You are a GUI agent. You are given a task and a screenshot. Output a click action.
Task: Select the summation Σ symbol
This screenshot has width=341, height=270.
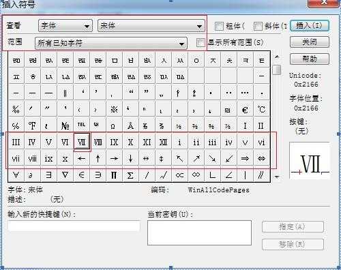pyautogui.click(x=130, y=175)
